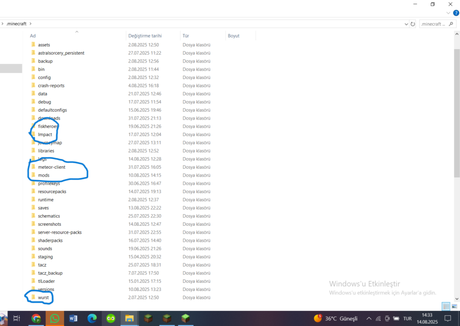Click the TUR input language indicator
This screenshot has width=460, height=326.
pyautogui.click(x=408, y=319)
